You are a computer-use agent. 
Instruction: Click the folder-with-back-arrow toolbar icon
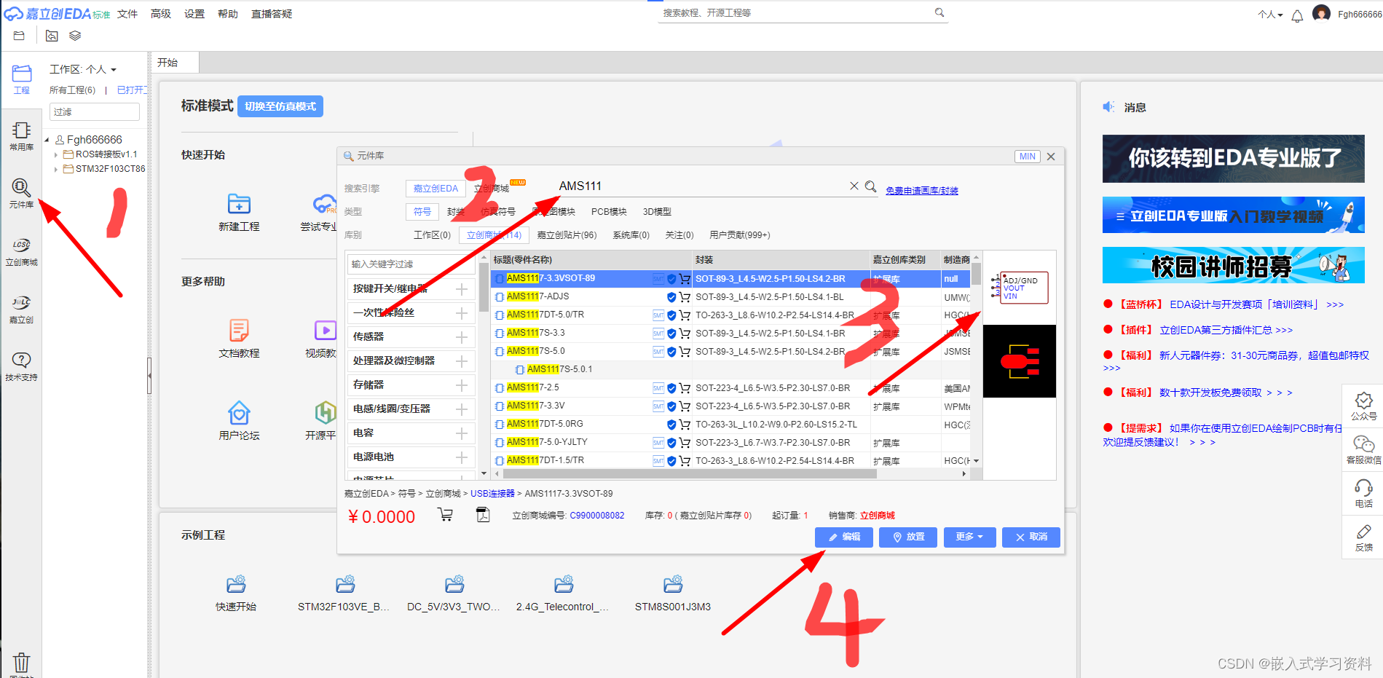coord(52,36)
